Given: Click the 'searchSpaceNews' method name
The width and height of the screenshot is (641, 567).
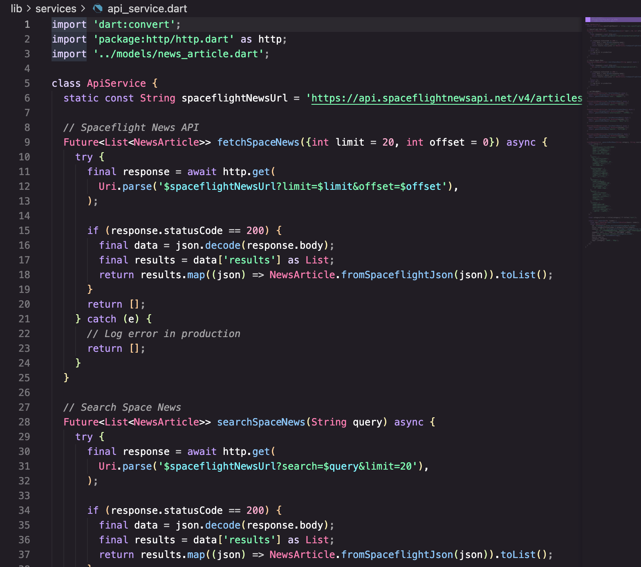Looking at the screenshot, I should click(261, 422).
